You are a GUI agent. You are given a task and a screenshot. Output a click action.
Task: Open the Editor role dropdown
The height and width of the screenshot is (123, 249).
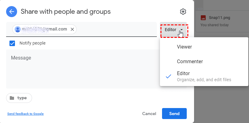click(173, 30)
